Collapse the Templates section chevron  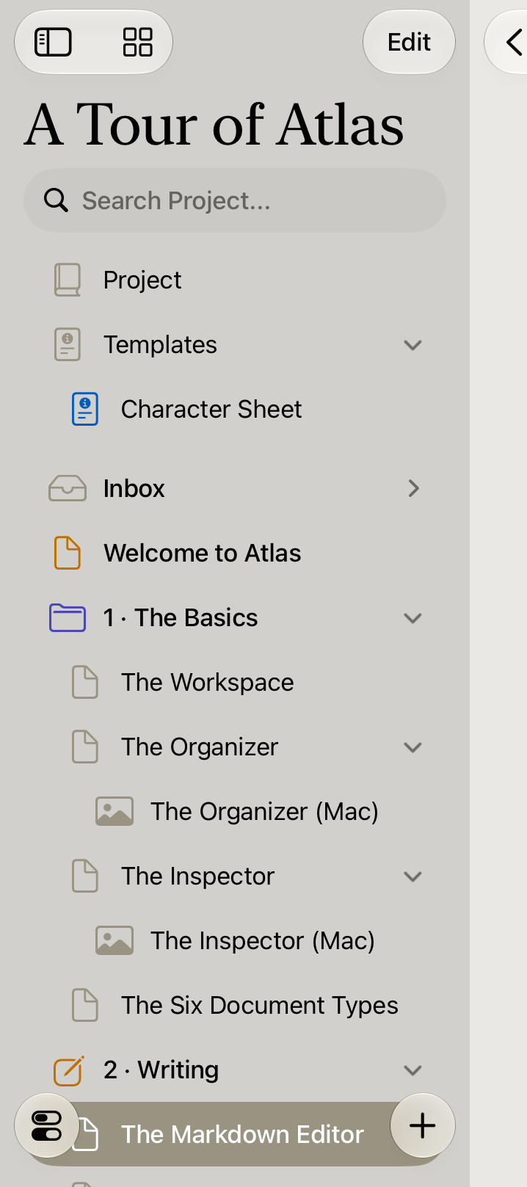[413, 345]
